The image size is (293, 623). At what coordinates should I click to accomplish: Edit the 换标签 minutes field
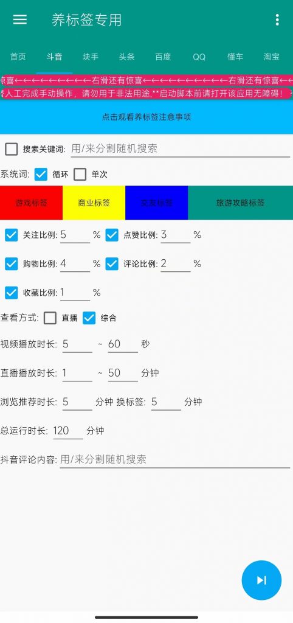click(x=166, y=402)
